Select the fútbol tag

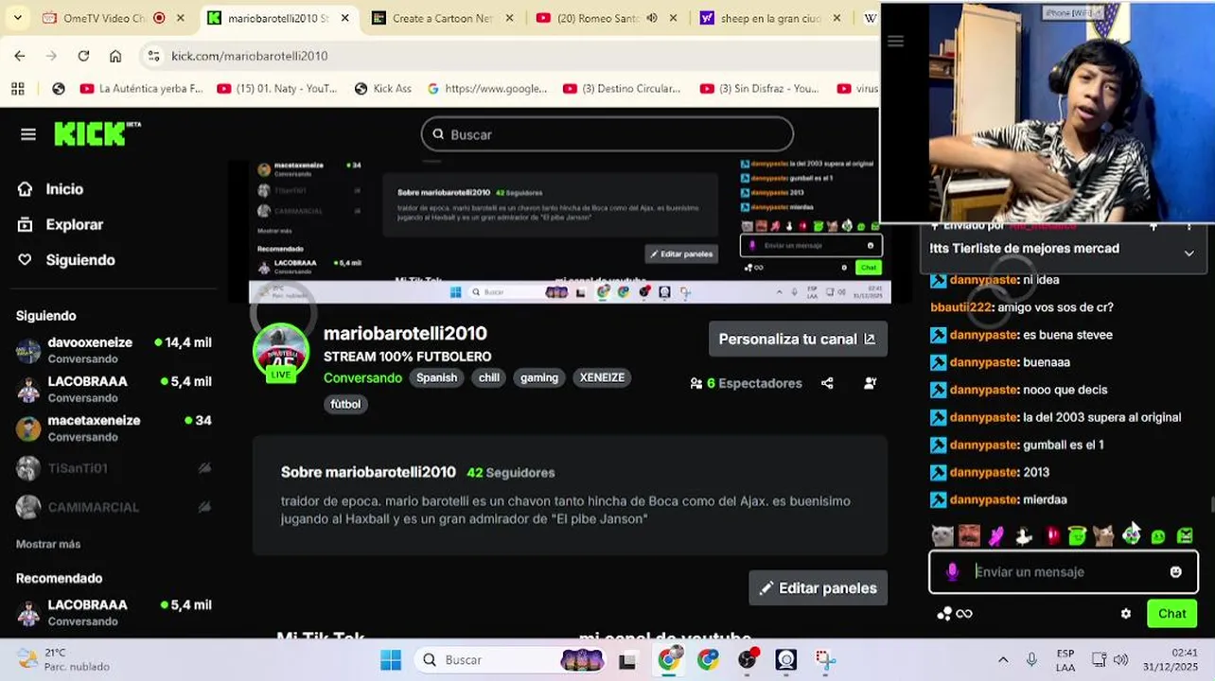(345, 404)
